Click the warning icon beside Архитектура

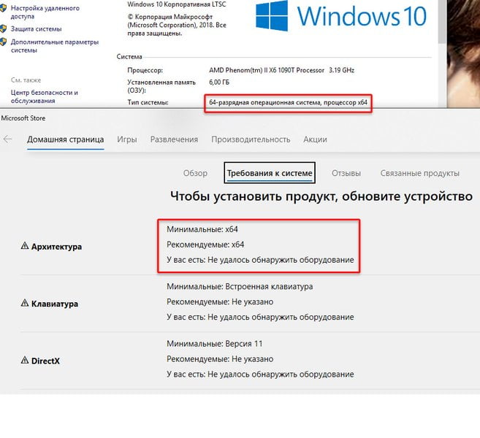click(x=25, y=245)
